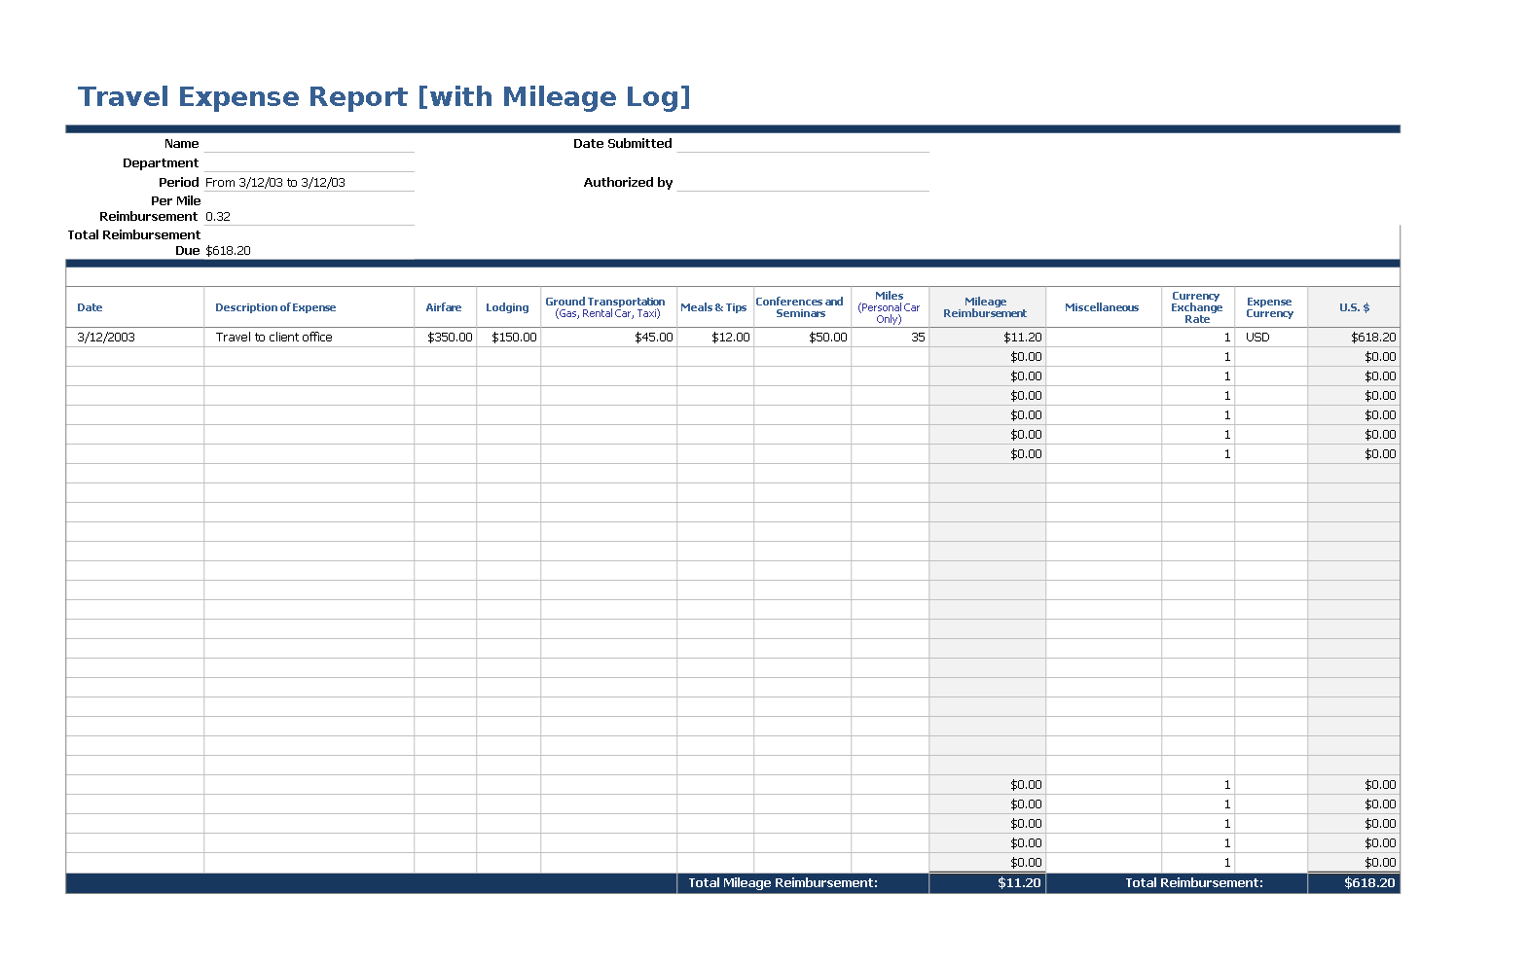Select the date cell 3/12/2003
1529x964 pixels.
coord(135,338)
